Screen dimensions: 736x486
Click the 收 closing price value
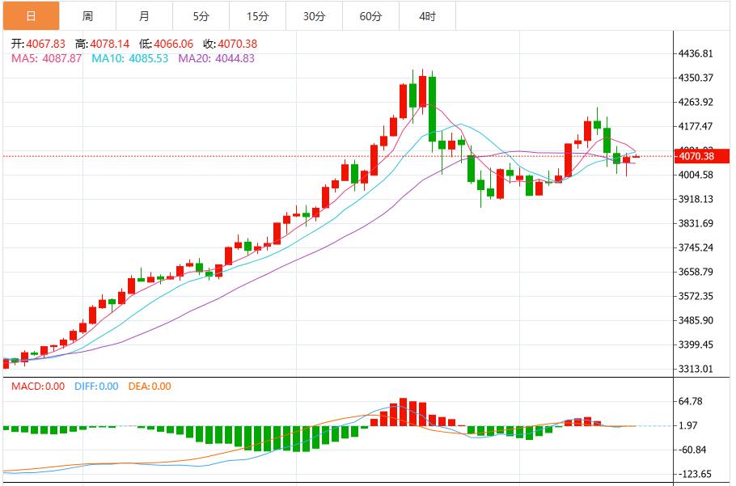(238, 40)
